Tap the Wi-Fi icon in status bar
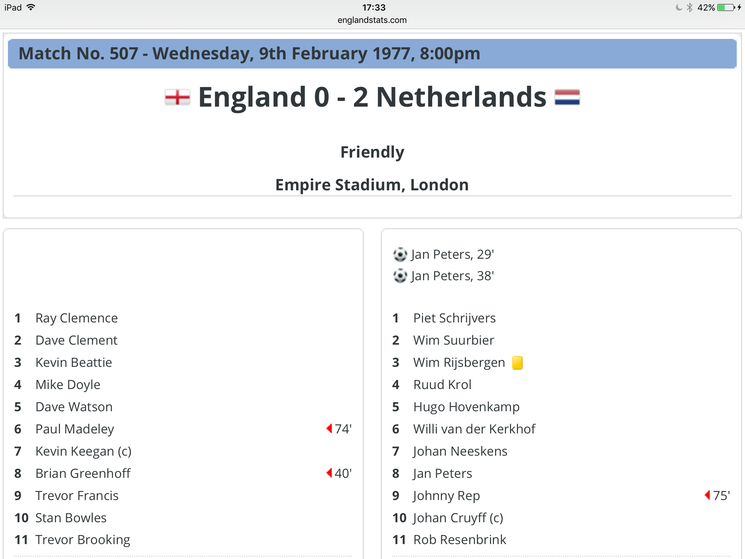745x559 pixels. coord(31,7)
